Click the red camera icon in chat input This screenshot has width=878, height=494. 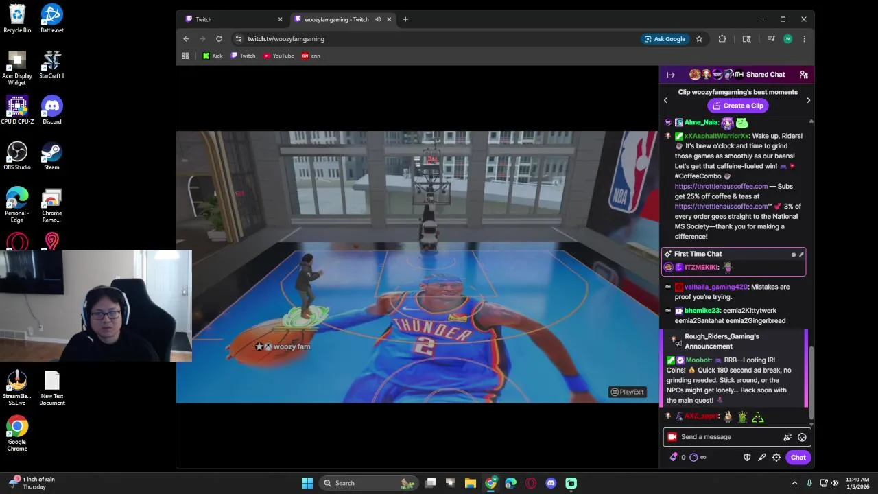pos(672,437)
